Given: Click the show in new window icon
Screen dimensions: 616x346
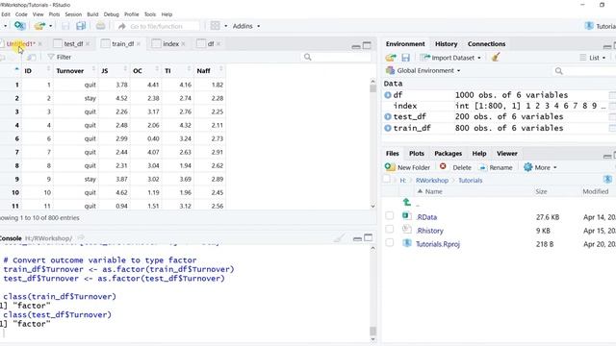Looking at the screenshot, I should [32, 58].
